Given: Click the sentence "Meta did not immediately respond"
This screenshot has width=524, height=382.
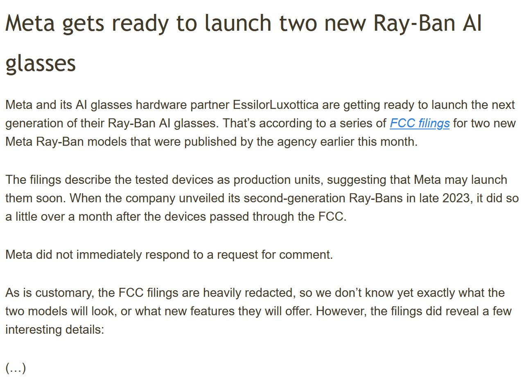Looking at the screenshot, I should 169,255.
